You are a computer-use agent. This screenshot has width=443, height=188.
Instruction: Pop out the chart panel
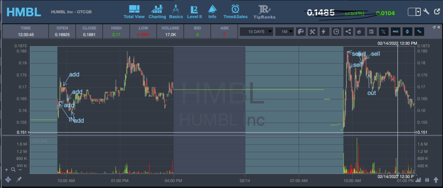(x=434, y=27)
